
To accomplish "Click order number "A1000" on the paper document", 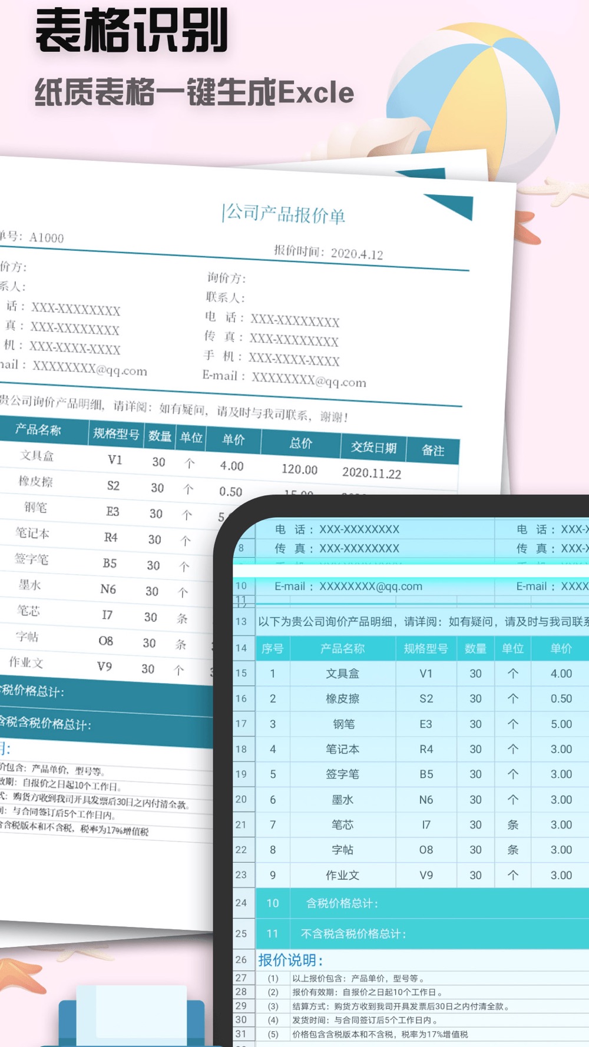I will pos(47,237).
